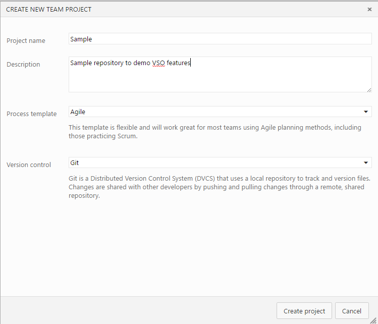
Task: Click the Agile template explanation text
Action: [215, 132]
